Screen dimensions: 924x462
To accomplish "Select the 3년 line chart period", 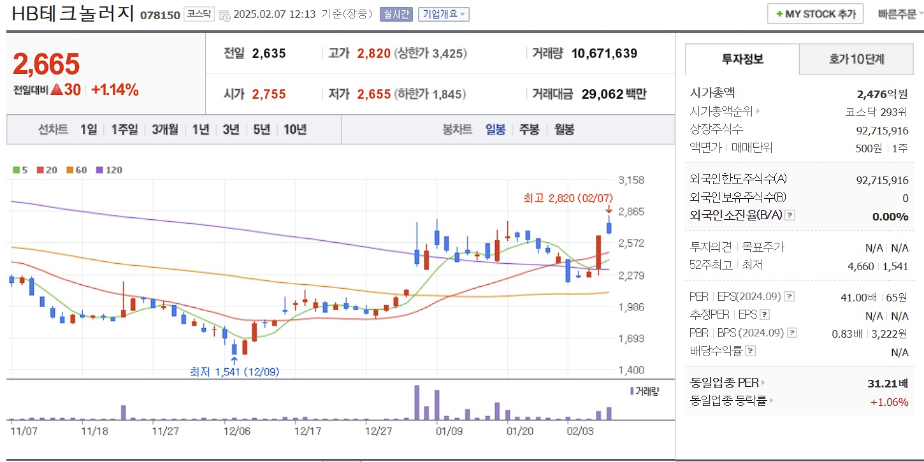I will [231, 130].
